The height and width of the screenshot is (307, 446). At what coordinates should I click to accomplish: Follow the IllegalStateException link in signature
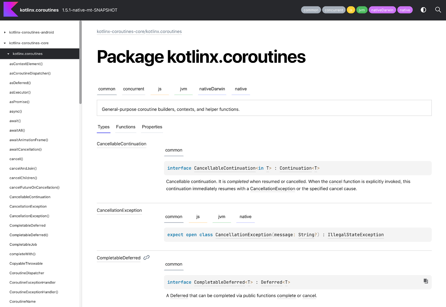click(355, 235)
